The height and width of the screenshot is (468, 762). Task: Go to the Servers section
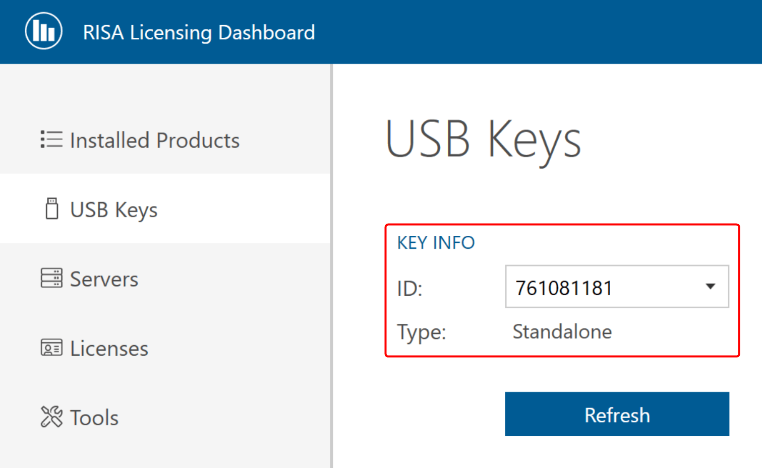tap(104, 279)
